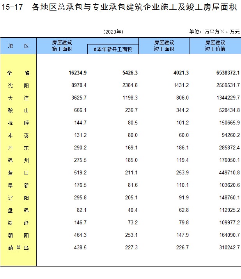Click the bold value 5426.3
The width and height of the screenshot is (241, 279).
(130, 73)
